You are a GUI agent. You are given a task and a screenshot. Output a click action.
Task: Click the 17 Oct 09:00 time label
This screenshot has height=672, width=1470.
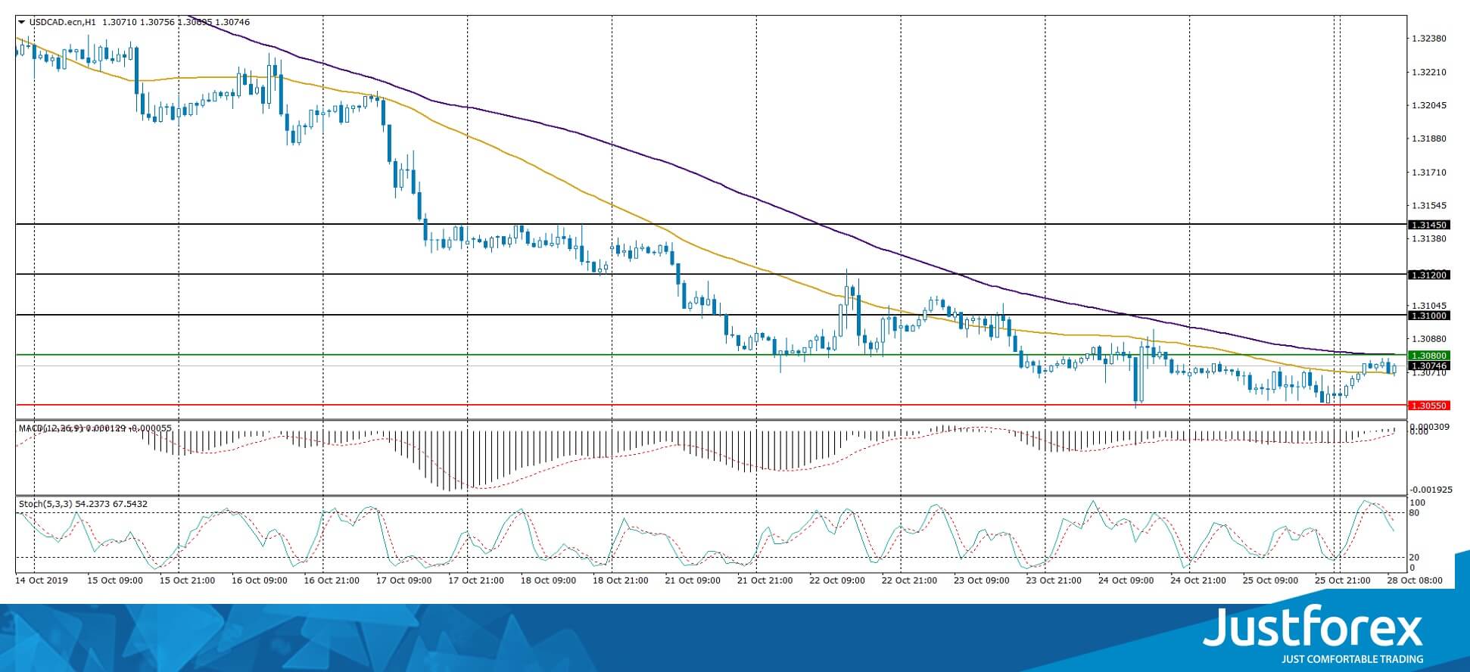(404, 580)
